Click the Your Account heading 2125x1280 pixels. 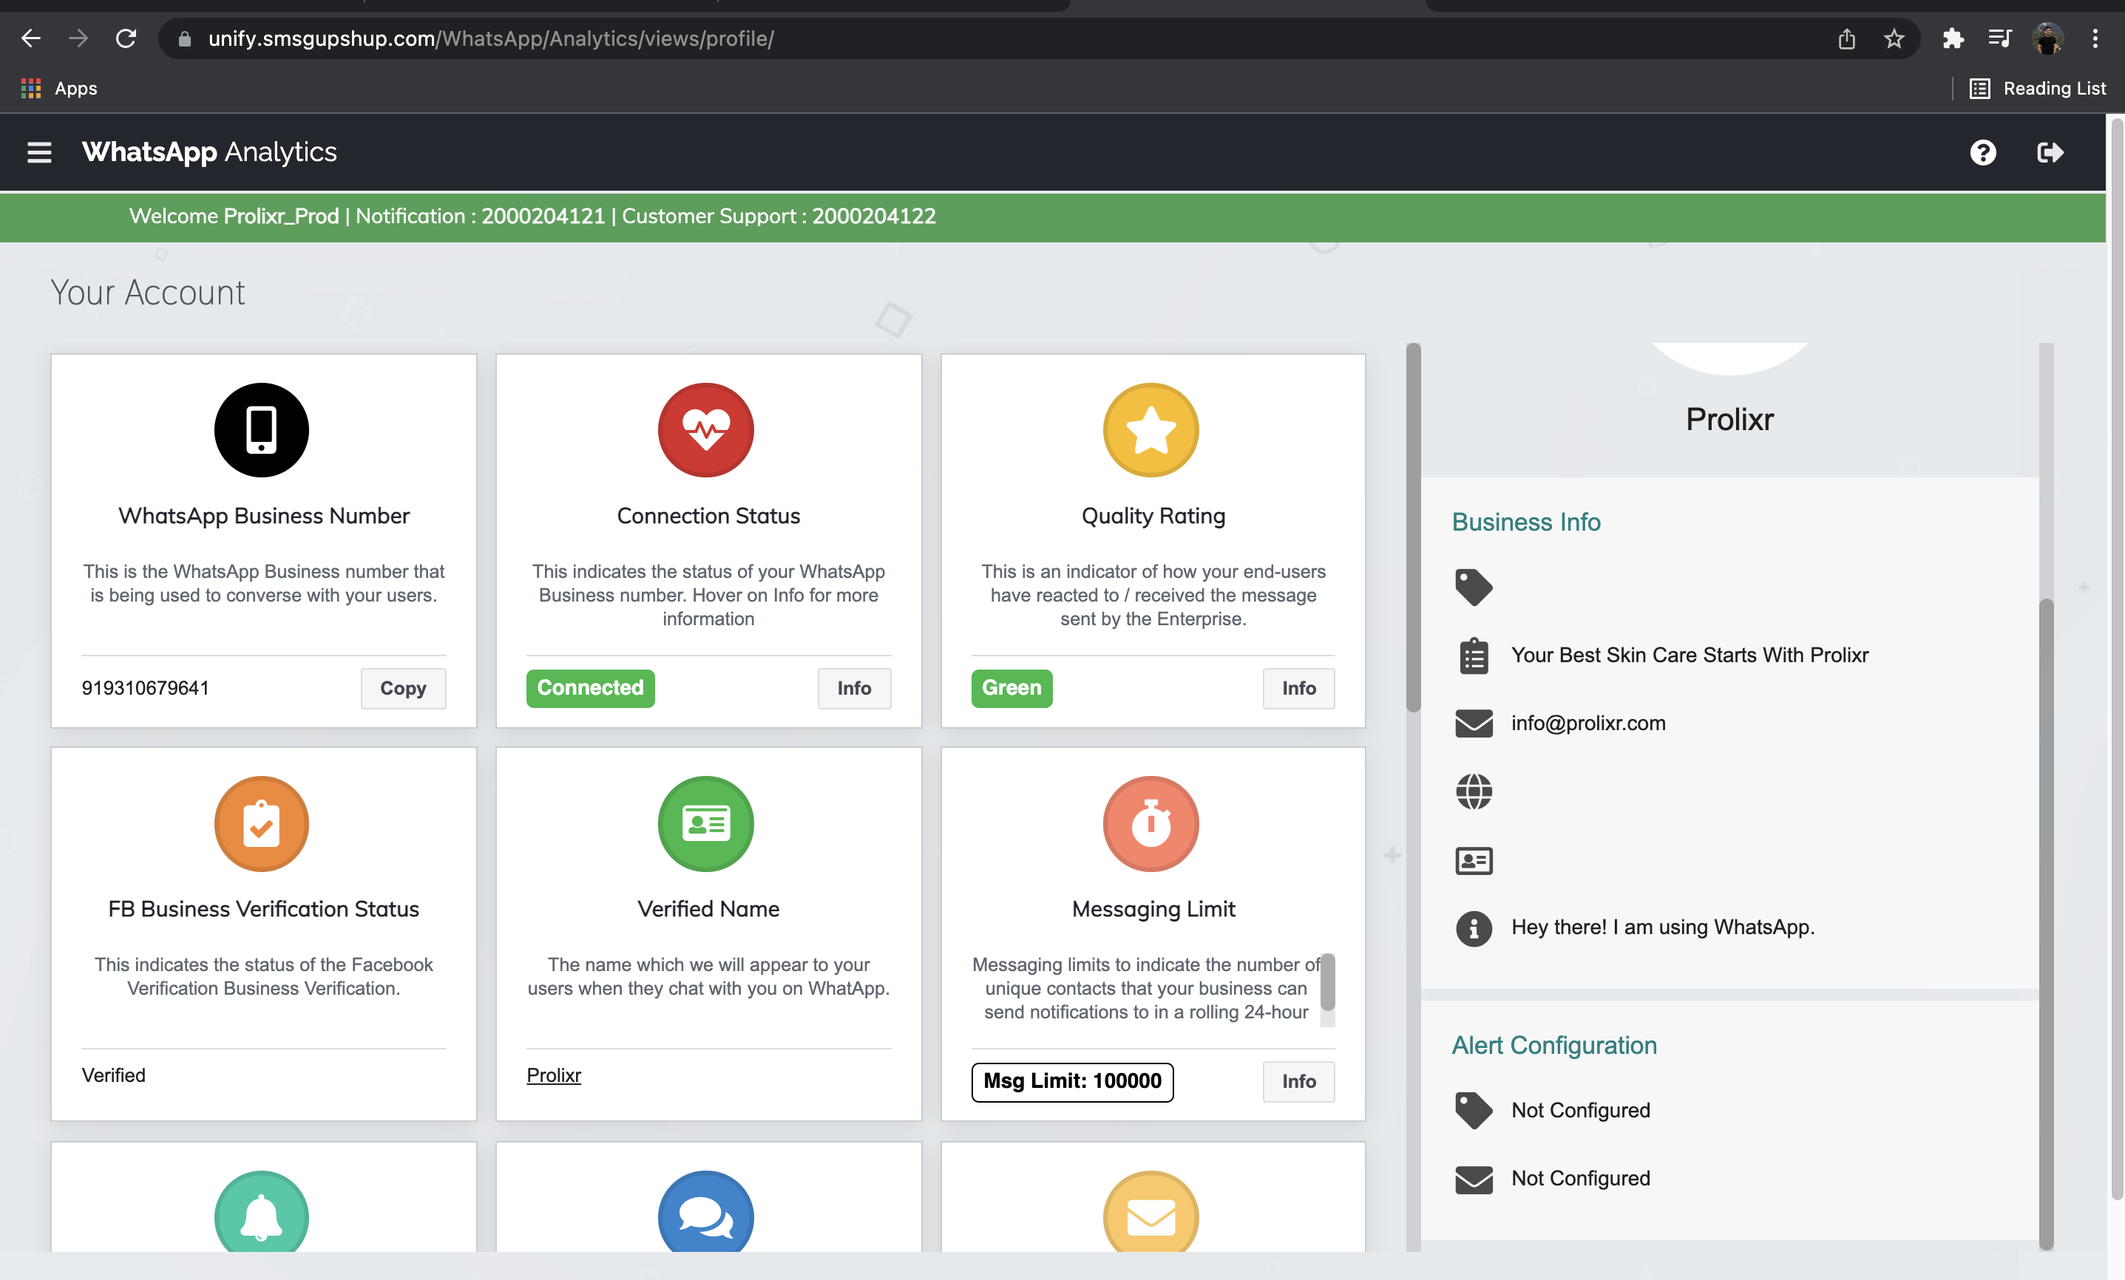coord(147,293)
